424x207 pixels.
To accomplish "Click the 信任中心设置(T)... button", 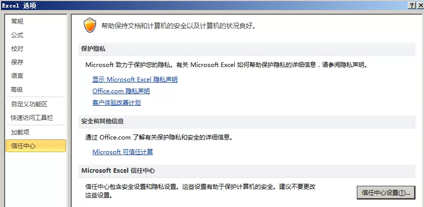I will point(386,193).
